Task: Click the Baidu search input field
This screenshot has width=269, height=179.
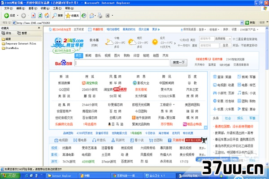Action: (122, 63)
